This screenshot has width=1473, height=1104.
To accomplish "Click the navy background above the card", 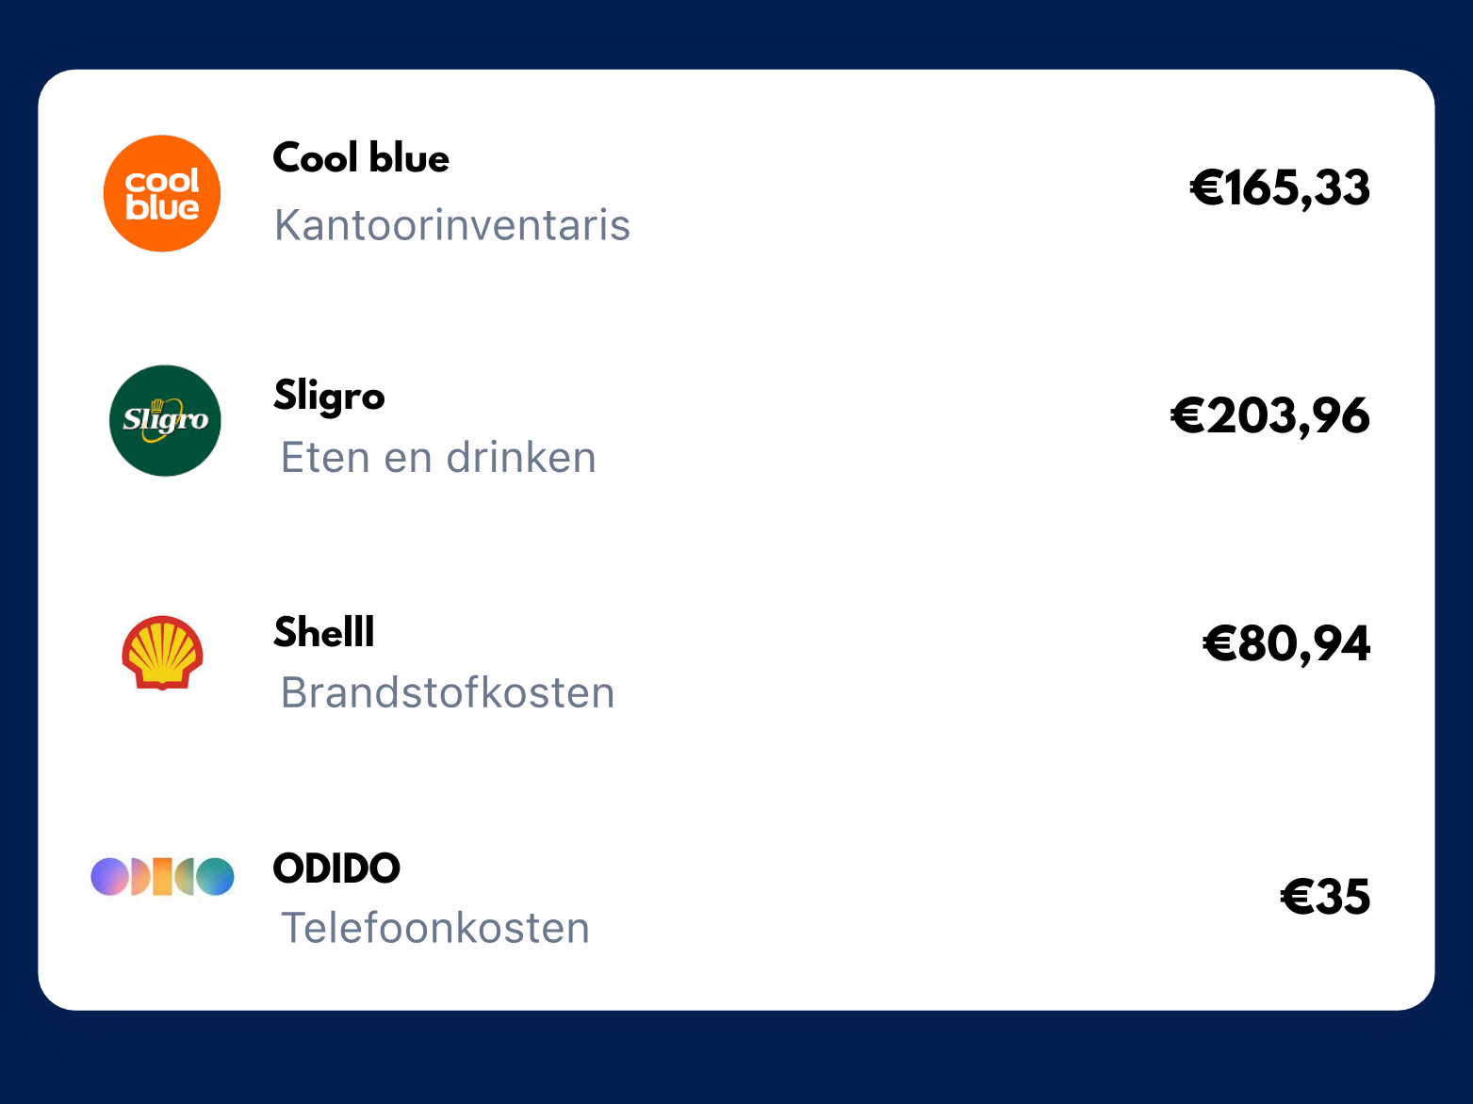I will click(735, 33).
